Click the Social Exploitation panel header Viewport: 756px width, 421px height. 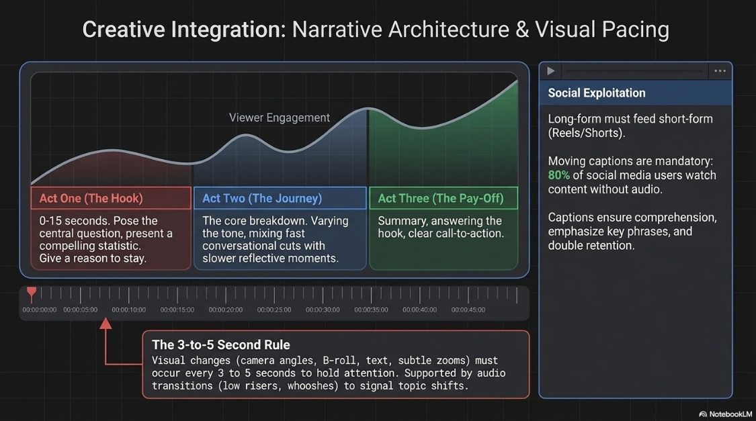click(636, 93)
